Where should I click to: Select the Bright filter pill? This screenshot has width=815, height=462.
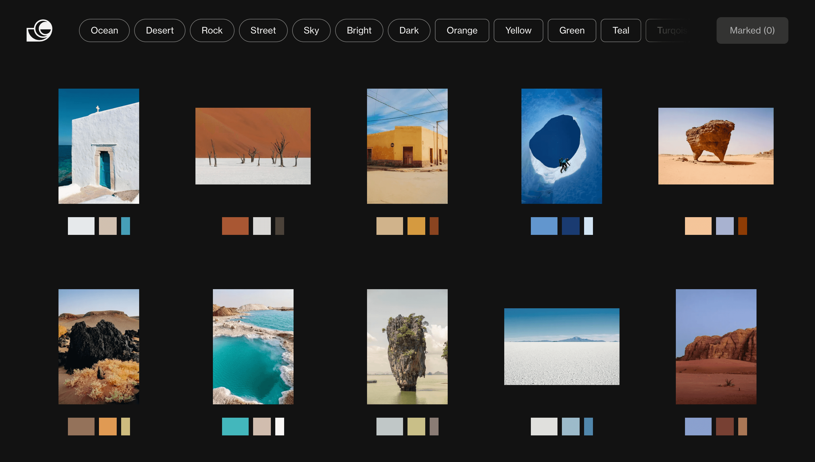point(359,30)
